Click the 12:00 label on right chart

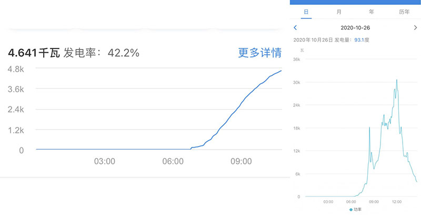[396, 202]
